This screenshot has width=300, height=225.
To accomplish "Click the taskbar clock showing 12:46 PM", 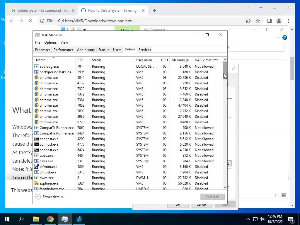I will (275, 219).
